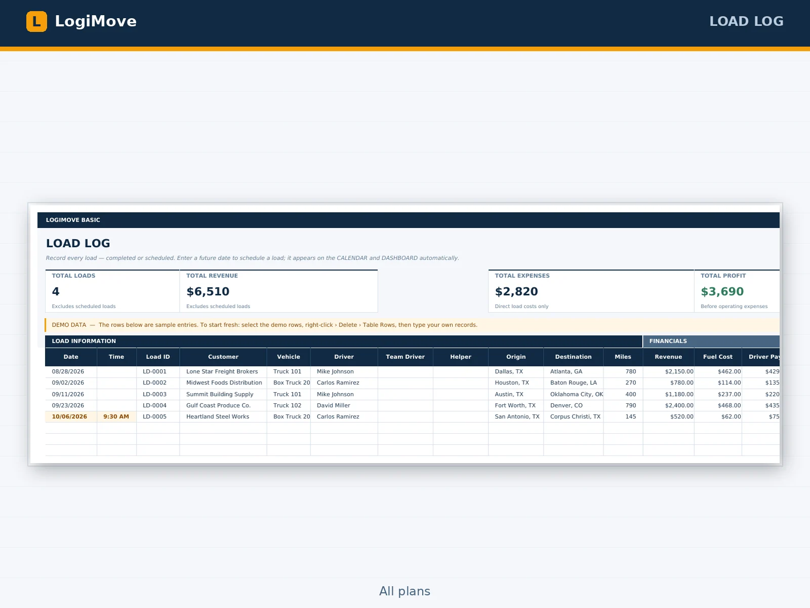Click the Total Expenses $2,820 card
This screenshot has width=810, height=608.
click(x=591, y=291)
